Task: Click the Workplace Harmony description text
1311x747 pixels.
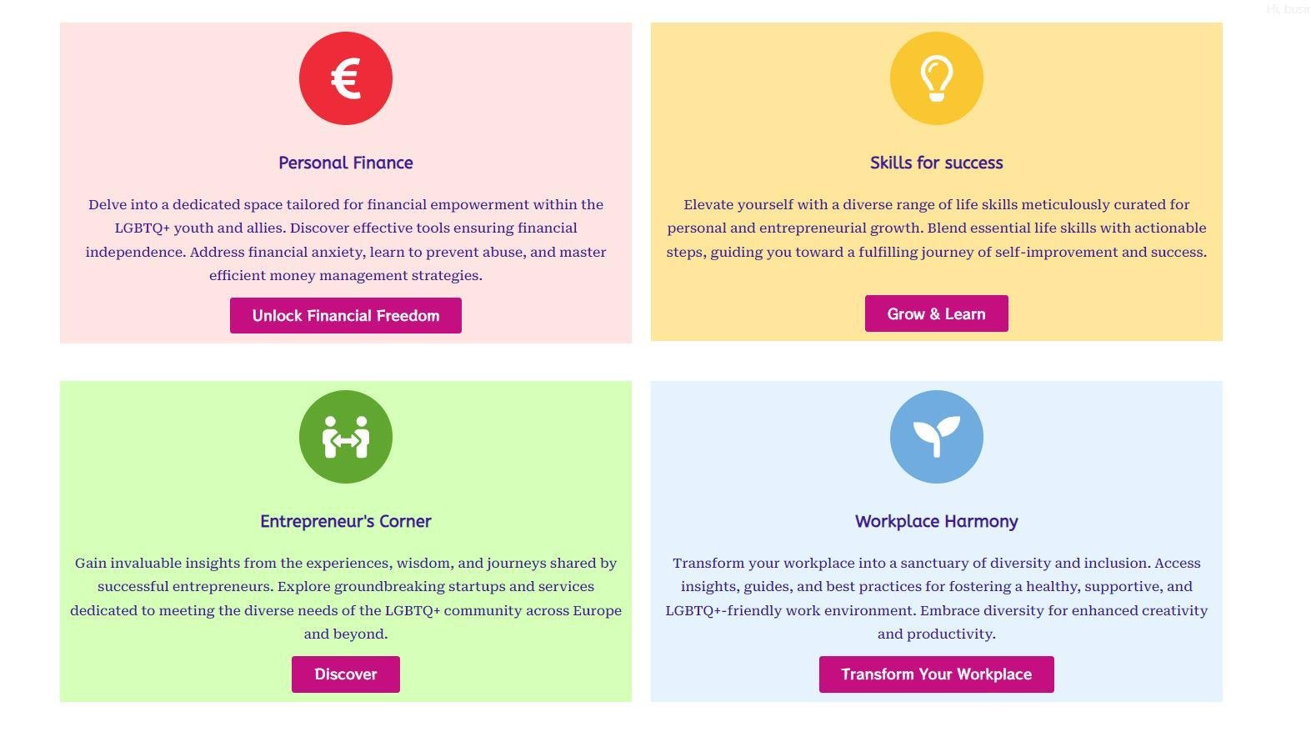Action: [x=936, y=598]
